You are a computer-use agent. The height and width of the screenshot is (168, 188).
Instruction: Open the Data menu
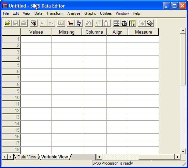[38, 13]
